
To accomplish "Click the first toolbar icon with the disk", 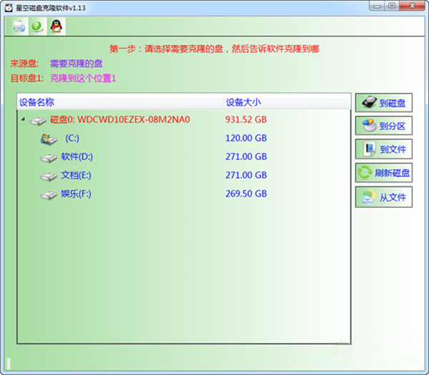I will [x=17, y=26].
